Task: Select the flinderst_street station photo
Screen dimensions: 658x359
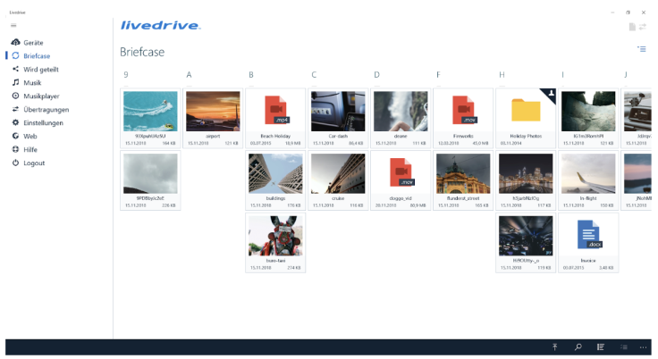Action: (463, 173)
